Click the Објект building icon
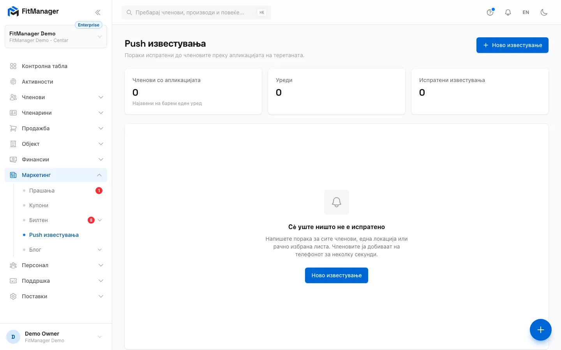The width and height of the screenshot is (561, 350). [13, 144]
